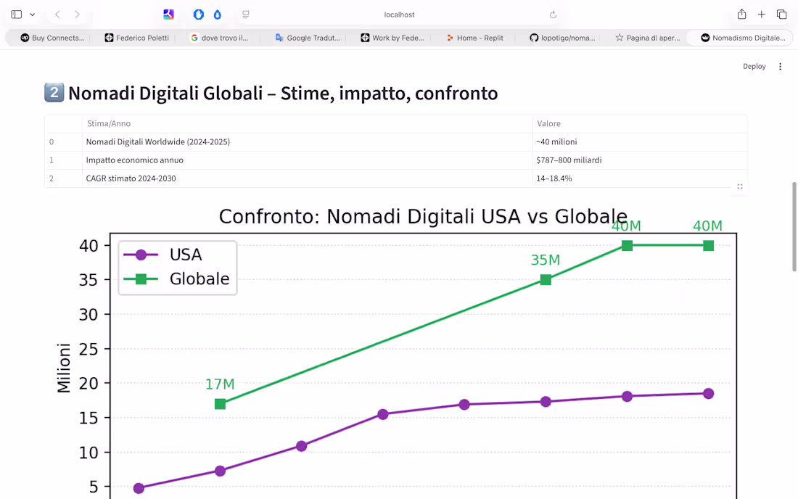
Task: Open the chevron dropdown beside the sidebar icon
Action: tap(32, 14)
